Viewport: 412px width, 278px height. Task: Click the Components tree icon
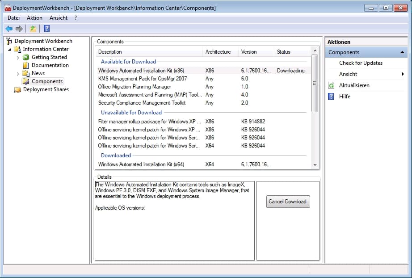(26, 81)
